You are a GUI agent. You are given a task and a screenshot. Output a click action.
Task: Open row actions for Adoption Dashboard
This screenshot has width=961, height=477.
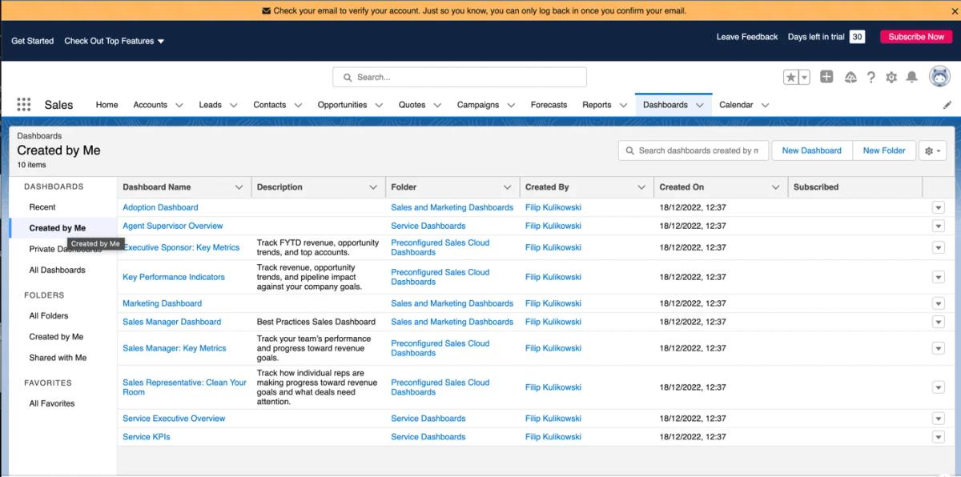[x=939, y=207]
